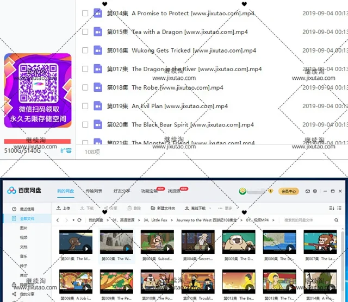348x302 pixels.
Task: Open the 更多 more options menu
Action: click(225, 208)
